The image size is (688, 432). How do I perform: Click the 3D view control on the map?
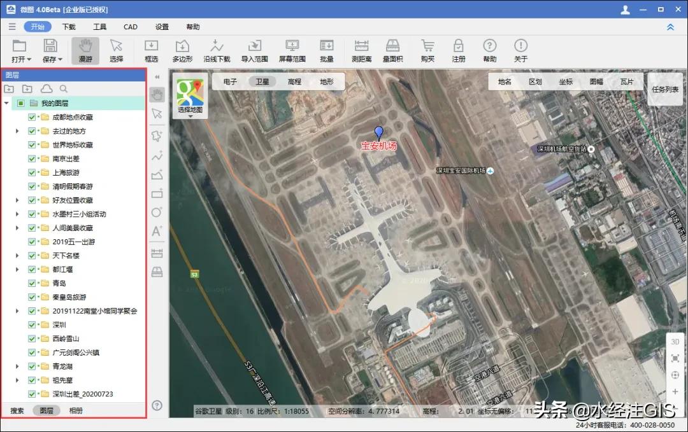675,342
